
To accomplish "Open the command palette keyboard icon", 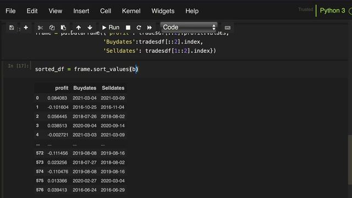I will [x=227, y=28].
